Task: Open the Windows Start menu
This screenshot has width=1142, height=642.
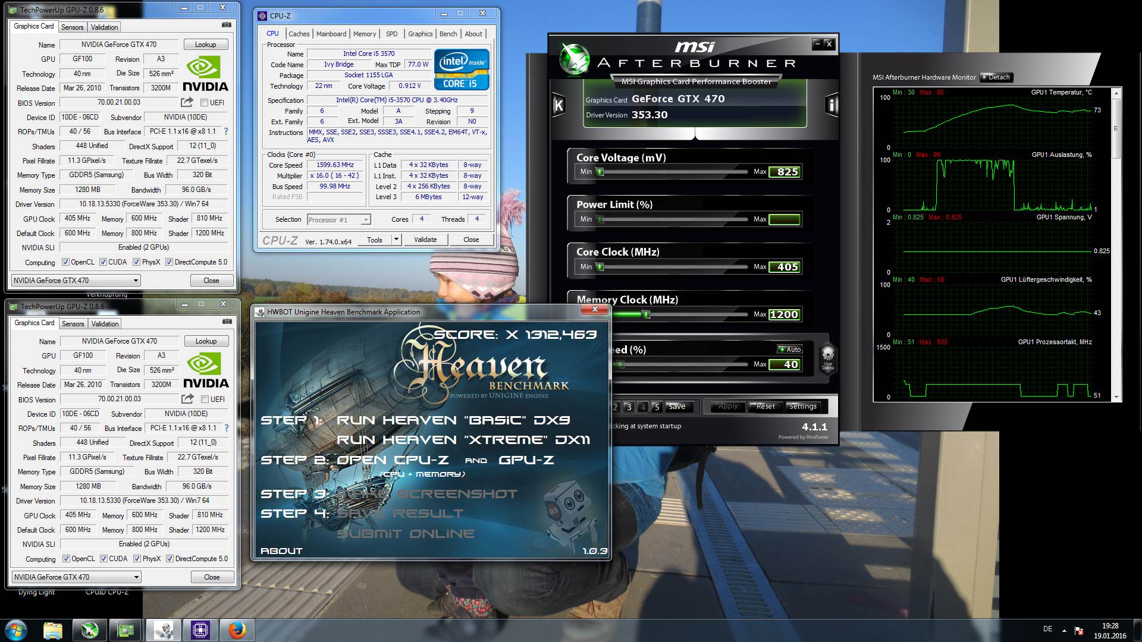Action: (15, 630)
